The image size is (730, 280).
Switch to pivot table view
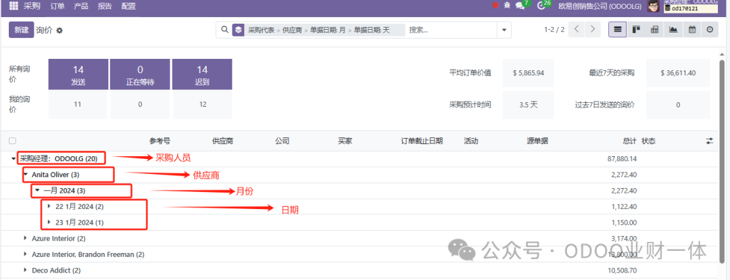click(x=654, y=29)
